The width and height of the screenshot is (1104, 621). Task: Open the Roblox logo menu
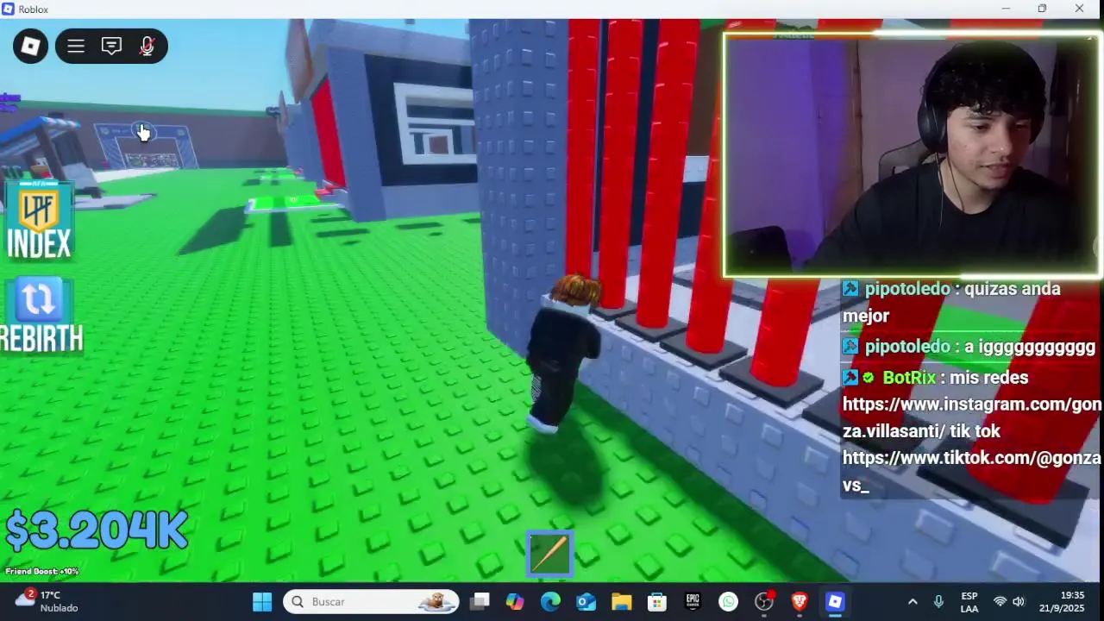(30, 46)
